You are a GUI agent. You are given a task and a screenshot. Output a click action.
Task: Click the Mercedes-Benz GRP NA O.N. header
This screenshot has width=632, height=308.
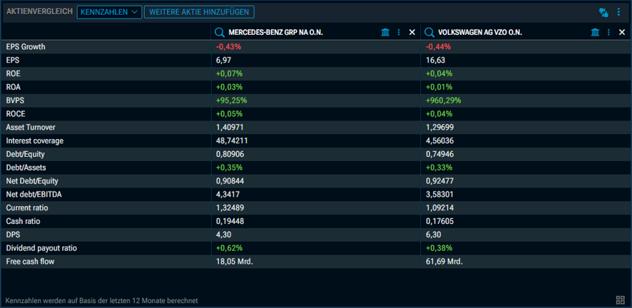275,33
